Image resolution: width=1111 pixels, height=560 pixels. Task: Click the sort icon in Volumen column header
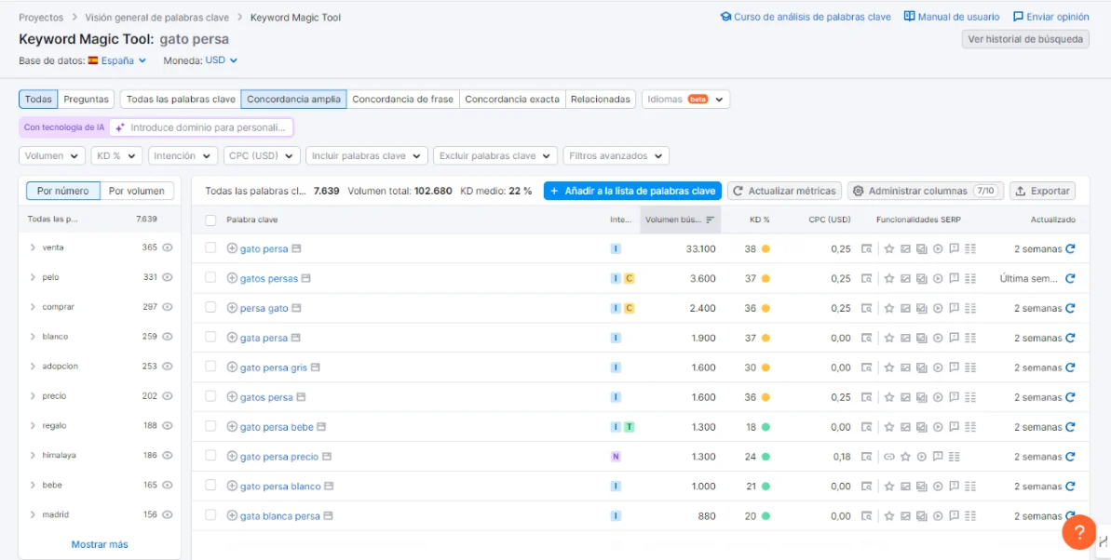710,220
